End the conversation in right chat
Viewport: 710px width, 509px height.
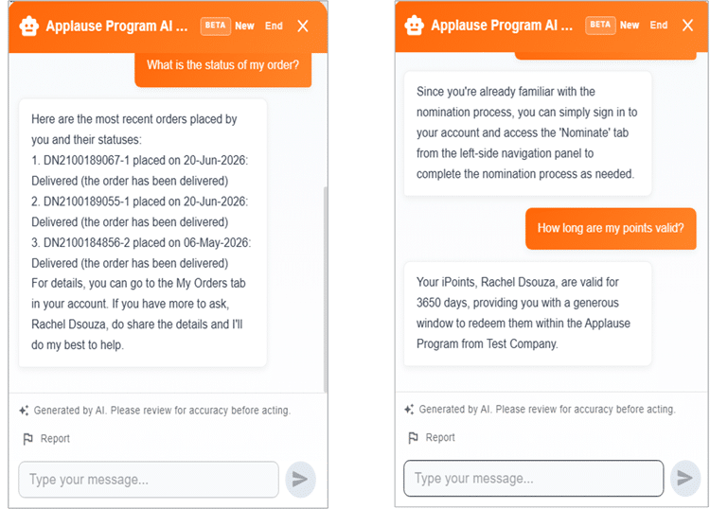coord(659,25)
